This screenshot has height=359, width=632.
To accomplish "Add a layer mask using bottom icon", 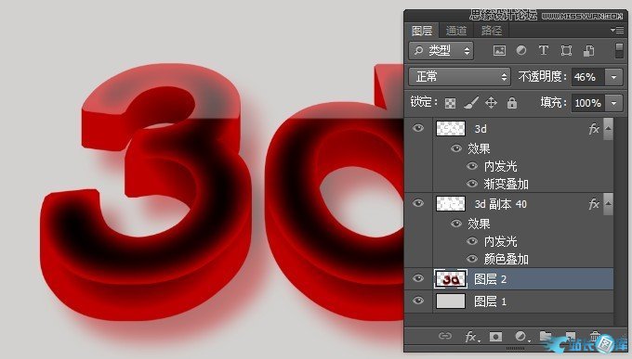I will point(495,336).
